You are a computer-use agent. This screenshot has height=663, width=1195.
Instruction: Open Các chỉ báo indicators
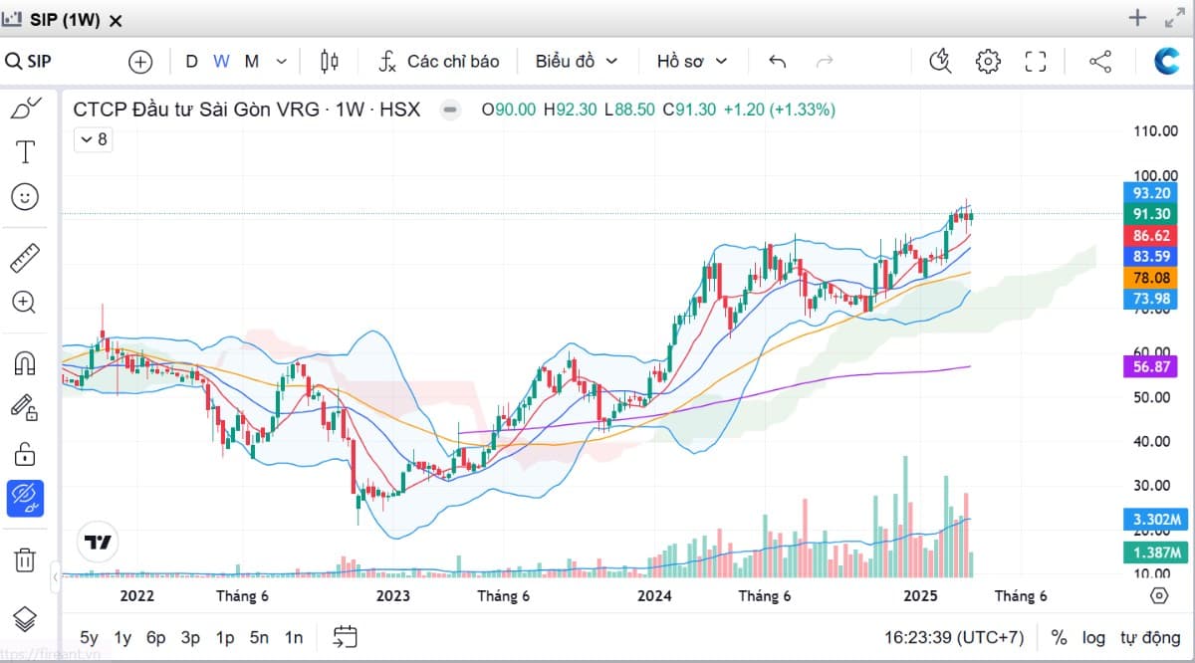[438, 62]
